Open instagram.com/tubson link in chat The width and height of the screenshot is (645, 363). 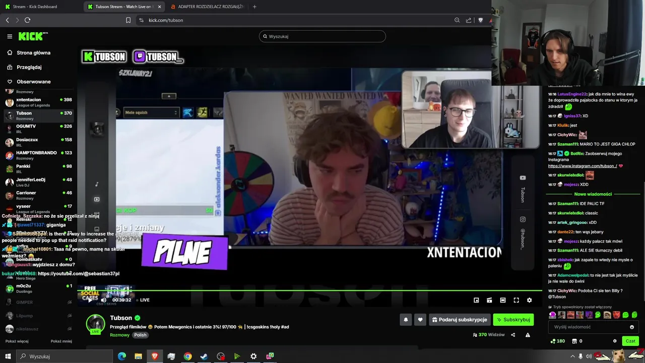click(x=583, y=166)
